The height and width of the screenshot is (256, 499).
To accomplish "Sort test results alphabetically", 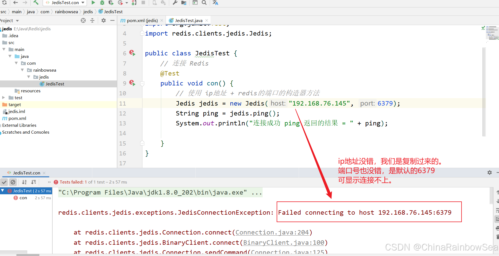I will tap(24, 182).
